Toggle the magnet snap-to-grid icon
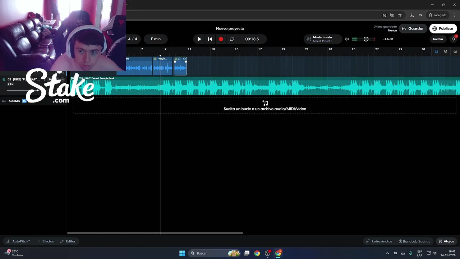This screenshot has height=259, width=460. [x=436, y=51]
